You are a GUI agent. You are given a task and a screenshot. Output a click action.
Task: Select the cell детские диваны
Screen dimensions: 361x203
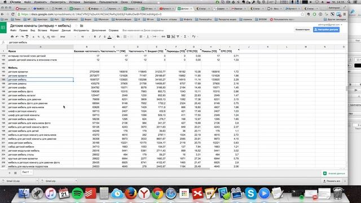pyautogui.click(x=40, y=83)
